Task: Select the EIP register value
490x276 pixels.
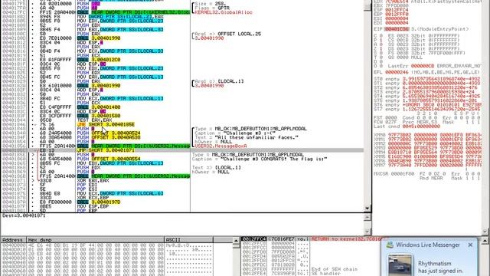Action: click(397, 29)
